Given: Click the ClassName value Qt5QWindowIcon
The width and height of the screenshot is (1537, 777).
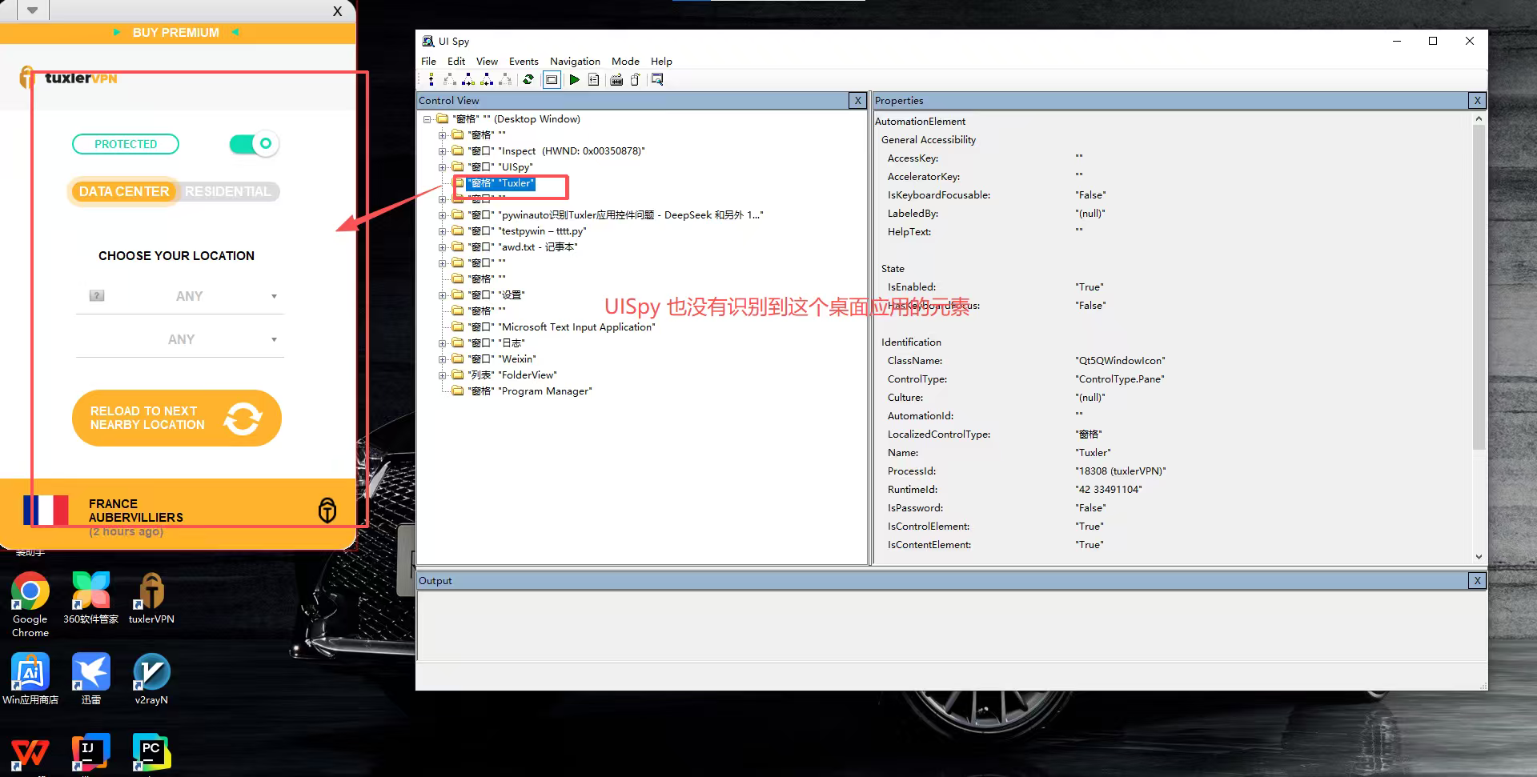Looking at the screenshot, I should pyautogui.click(x=1120, y=361).
